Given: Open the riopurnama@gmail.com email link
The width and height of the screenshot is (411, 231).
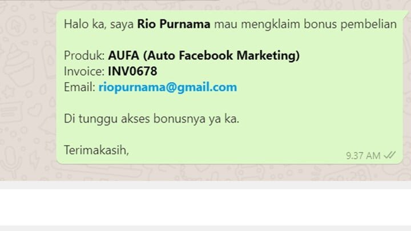Looking at the screenshot, I should 168,87.
